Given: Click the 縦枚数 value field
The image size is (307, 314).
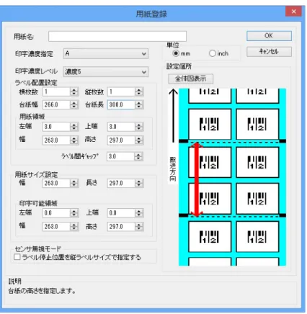Looking at the screenshot, I should pos(121,91).
